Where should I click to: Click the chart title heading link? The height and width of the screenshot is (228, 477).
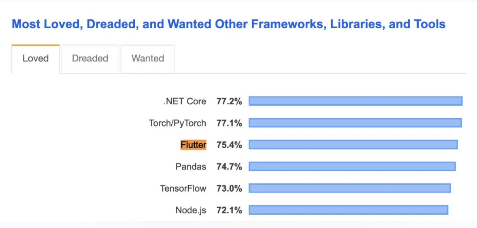click(x=228, y=24)
